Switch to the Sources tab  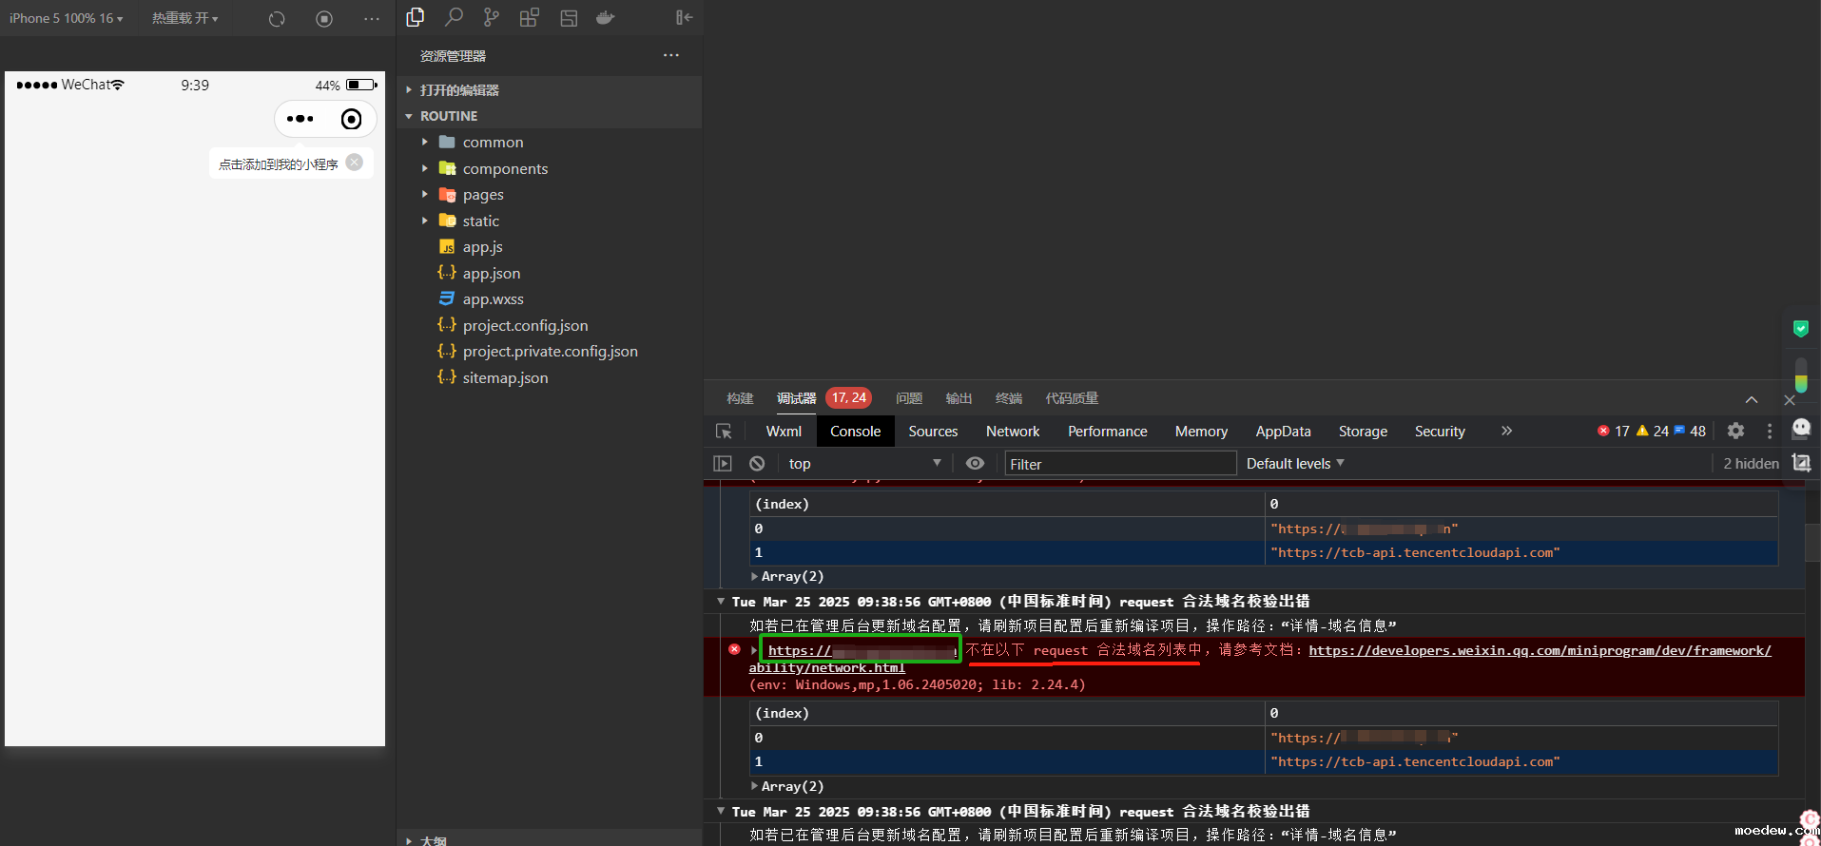pos(932,432)
